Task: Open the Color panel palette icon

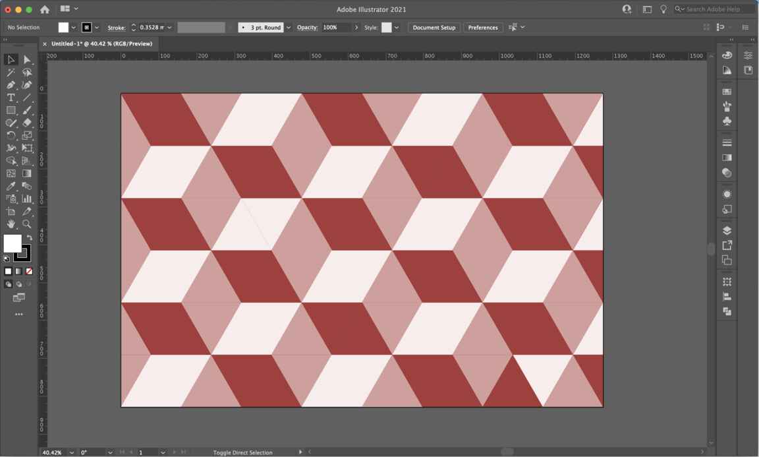Action: tap(727, 55)
